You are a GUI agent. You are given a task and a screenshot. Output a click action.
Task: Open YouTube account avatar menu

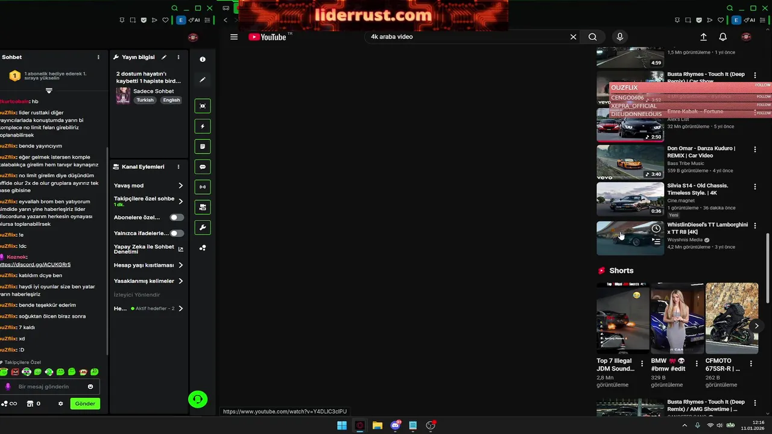[x=746, y=37]
